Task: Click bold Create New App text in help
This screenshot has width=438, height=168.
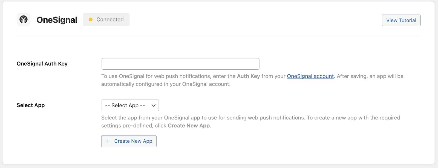Action: pyautogui.click(x=189, y=126)
